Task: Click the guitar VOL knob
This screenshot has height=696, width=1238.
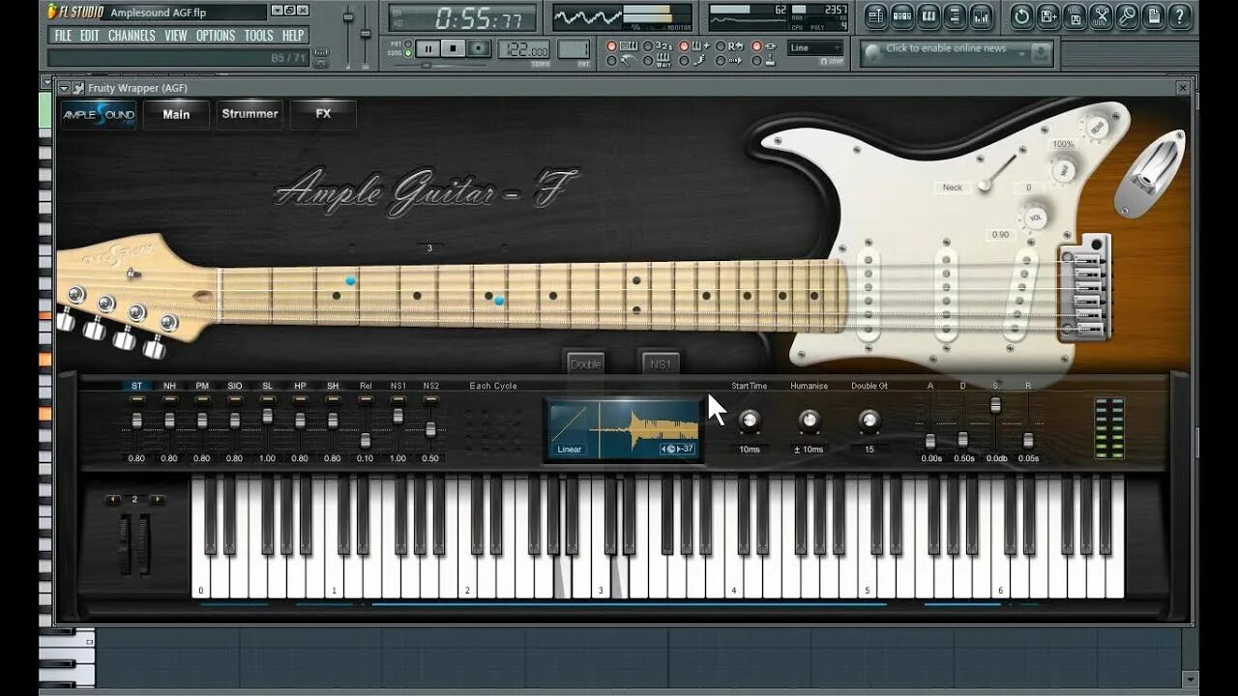Action: pos(1035,217)
